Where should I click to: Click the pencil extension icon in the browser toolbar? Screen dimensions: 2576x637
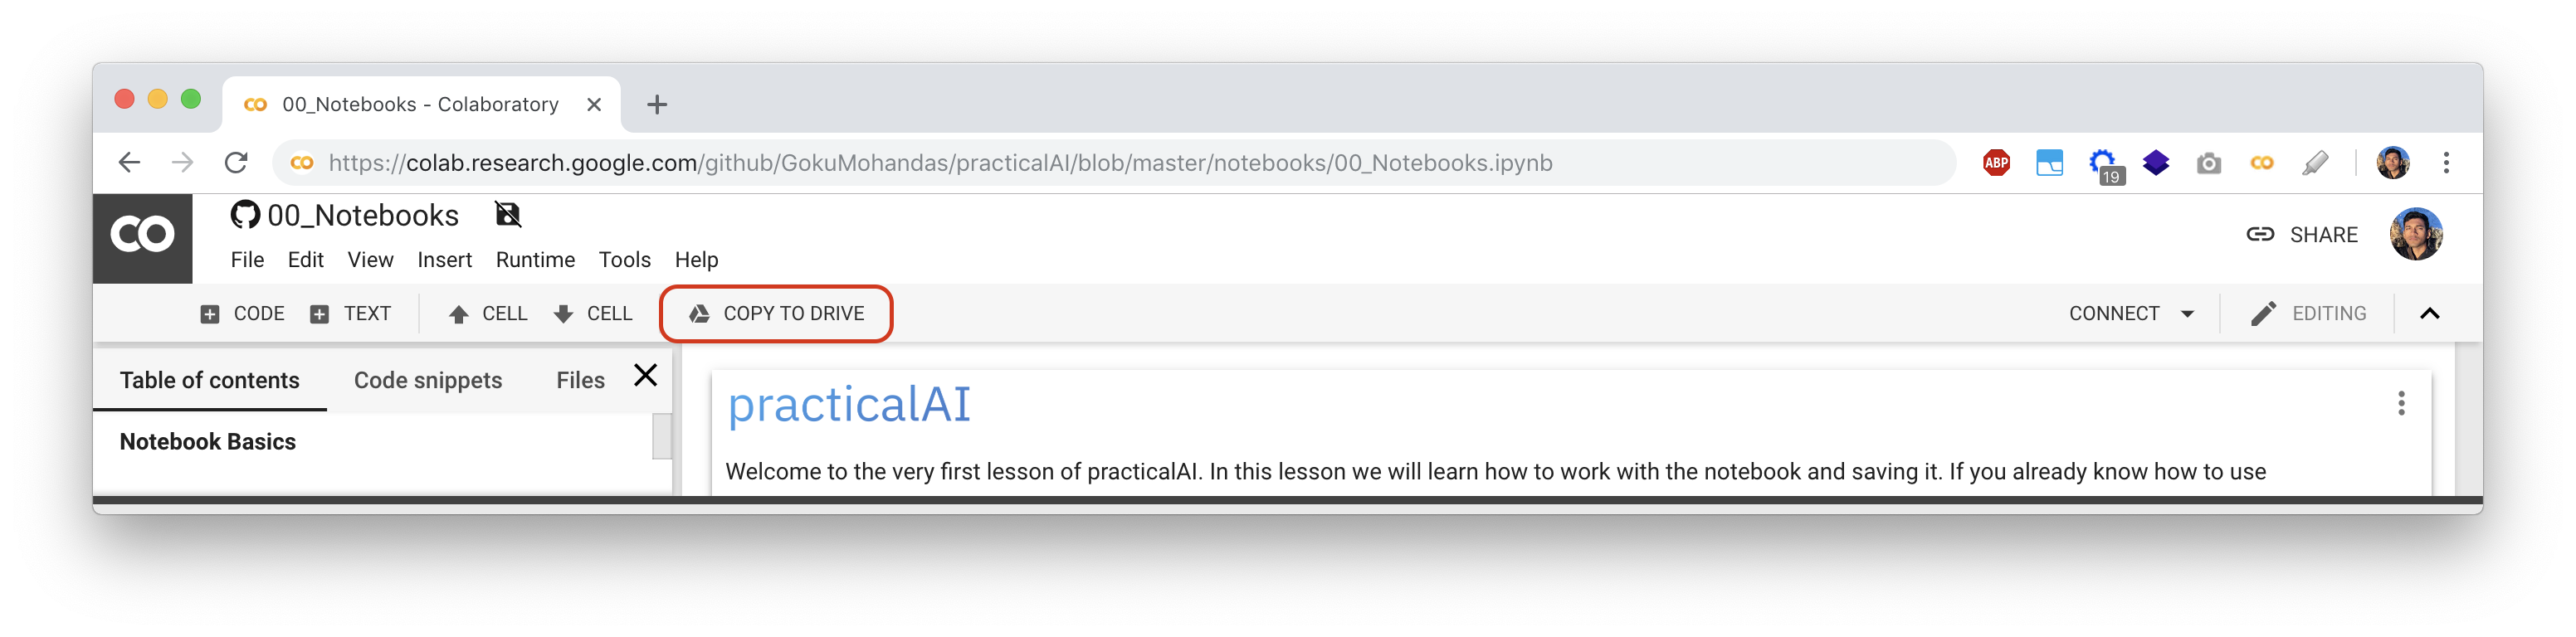tap(2315, 162)
